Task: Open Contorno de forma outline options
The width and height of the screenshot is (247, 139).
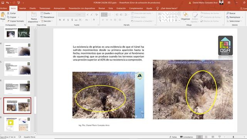Action: click(211, 17)
